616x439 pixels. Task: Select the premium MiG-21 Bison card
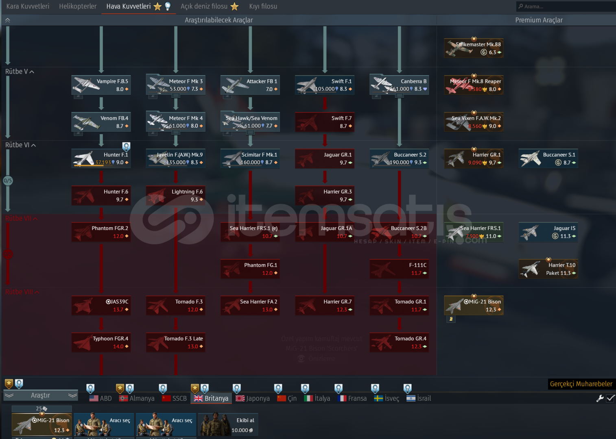tap(474, 306)
